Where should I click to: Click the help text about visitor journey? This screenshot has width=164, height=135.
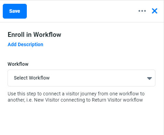tap(76, 97)
